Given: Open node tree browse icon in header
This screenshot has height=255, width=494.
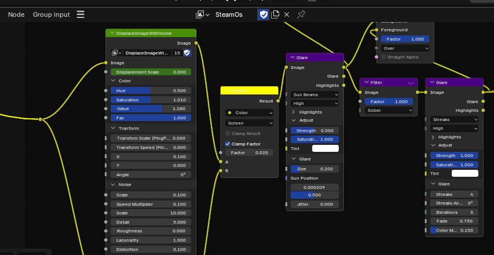Looking at the screenshot, I should click(203, 14).
